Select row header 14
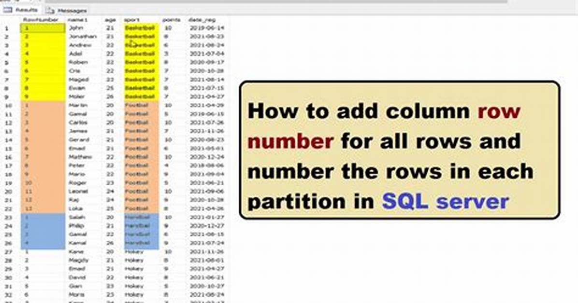Image resolution: width=578 pixels, height=303 pixels. (x=8, y=140)
